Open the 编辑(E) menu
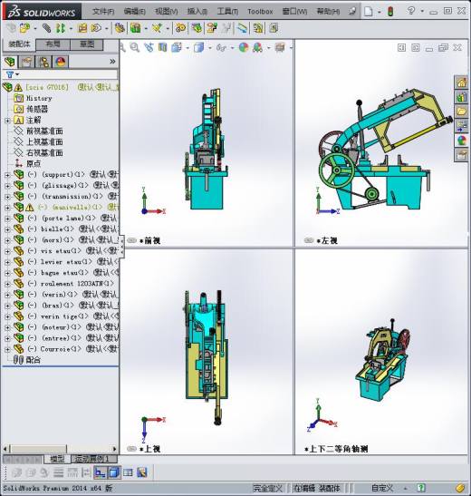471x496 pixels. (x=135, y=12)
